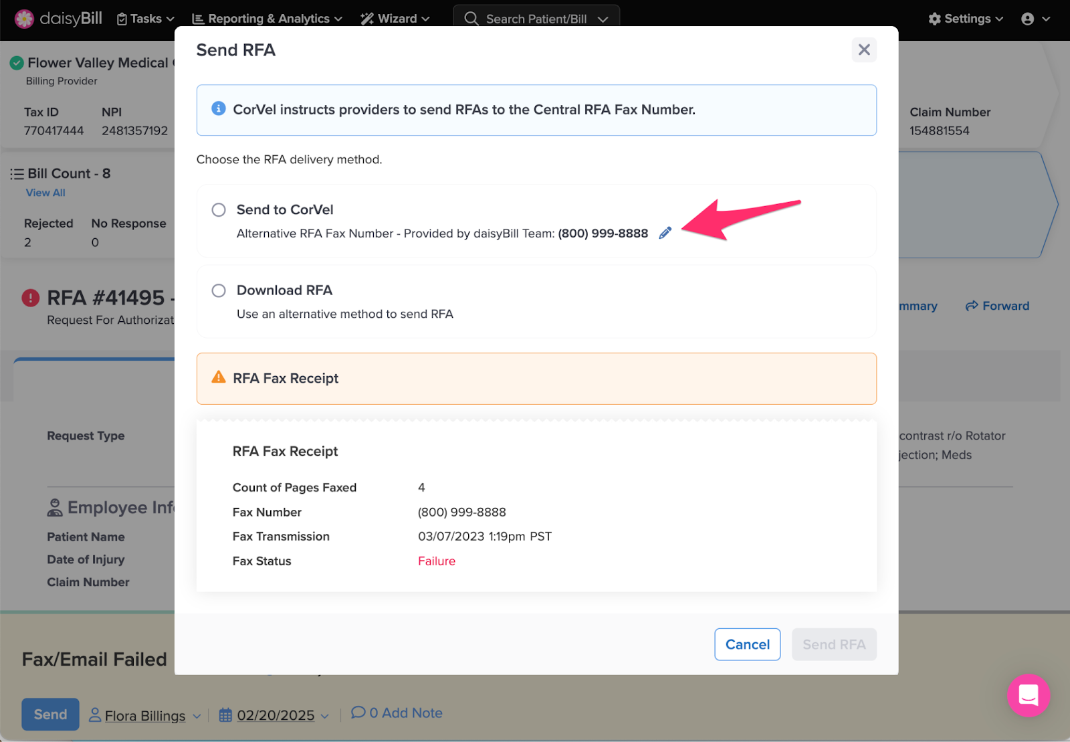The width and height of the screenshot is (1070, 742).
Task: Click the Settings gear icon
Action: [934, 19]
